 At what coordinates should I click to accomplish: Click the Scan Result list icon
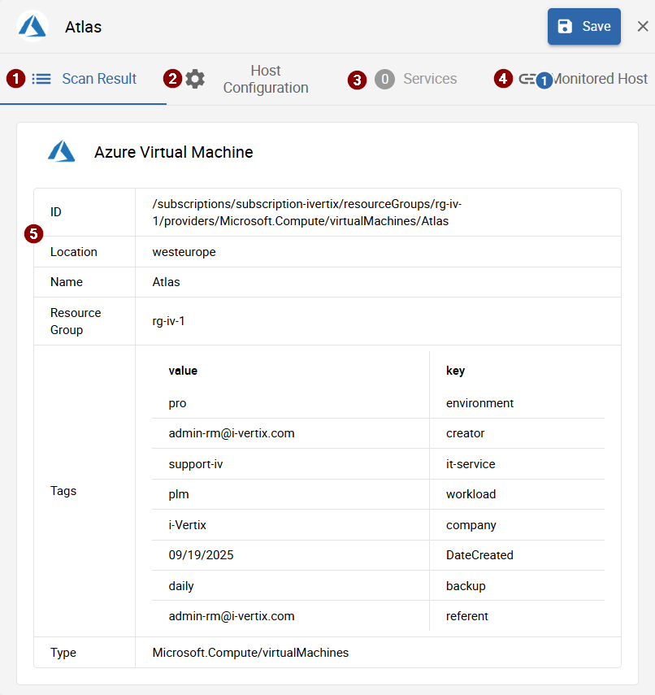click(41, 79)
